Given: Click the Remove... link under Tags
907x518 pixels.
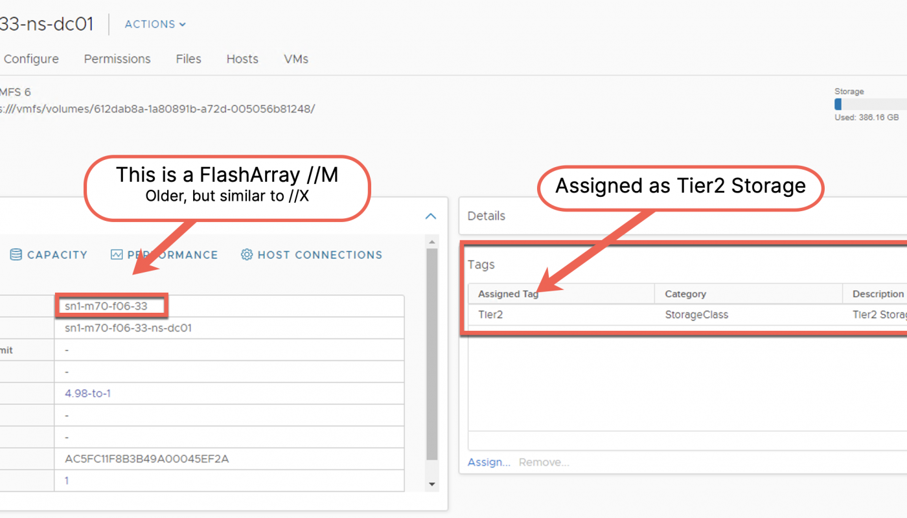Looking at the screenshot, I should (x=544, y=462).
